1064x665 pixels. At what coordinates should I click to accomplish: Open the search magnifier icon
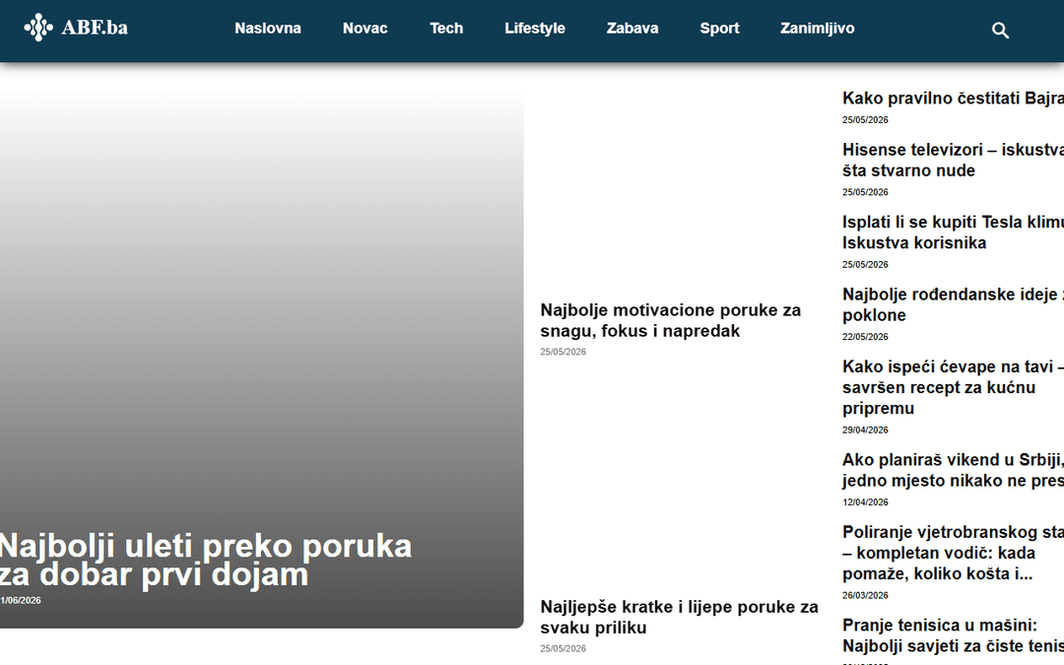pyautogui.click(x=1000, y=31)
